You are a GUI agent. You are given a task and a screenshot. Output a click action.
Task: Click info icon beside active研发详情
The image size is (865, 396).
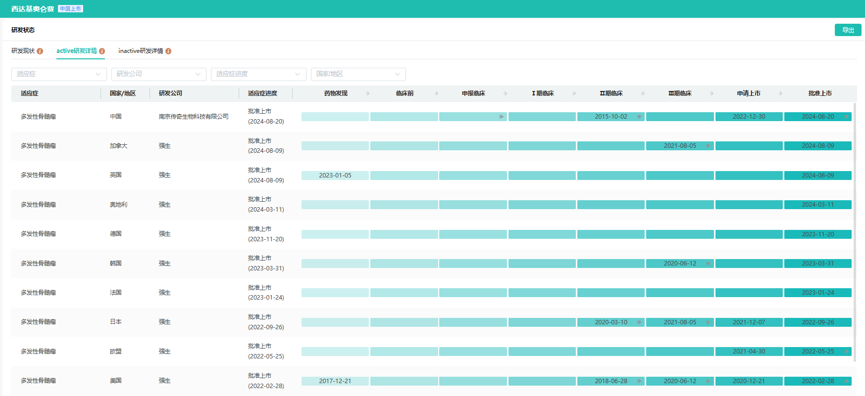102,51
